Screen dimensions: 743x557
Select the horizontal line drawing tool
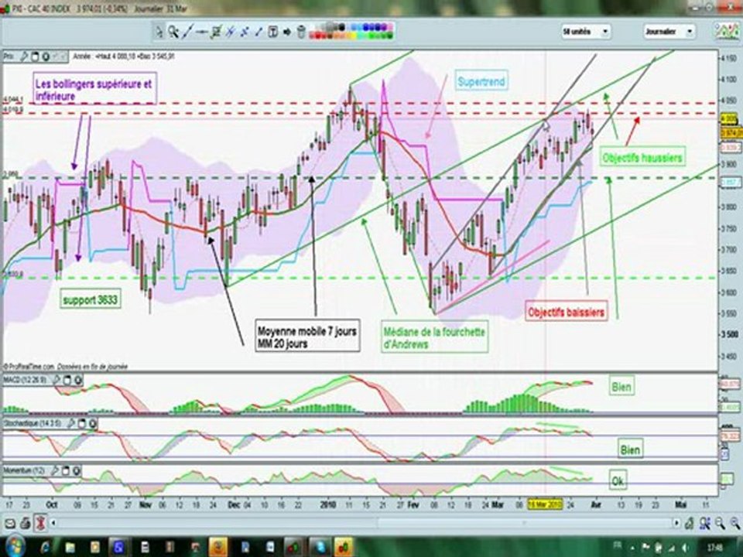point(202,32)
